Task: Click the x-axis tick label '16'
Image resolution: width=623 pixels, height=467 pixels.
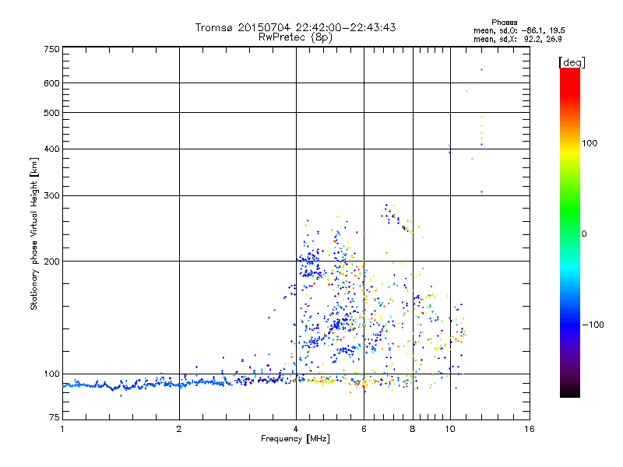Action: coord(530,429)
